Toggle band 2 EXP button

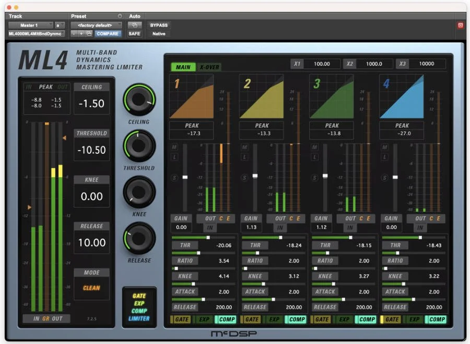click(274, 320)
